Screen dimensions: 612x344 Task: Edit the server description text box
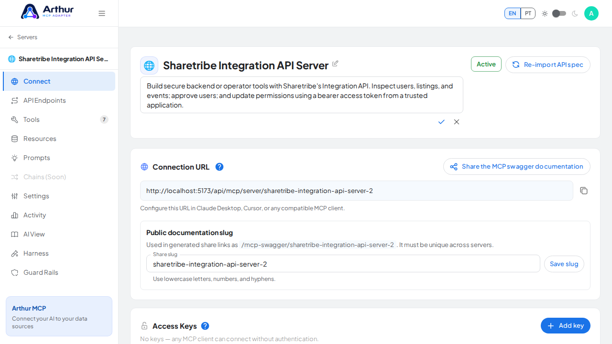(x=302, y=95)
